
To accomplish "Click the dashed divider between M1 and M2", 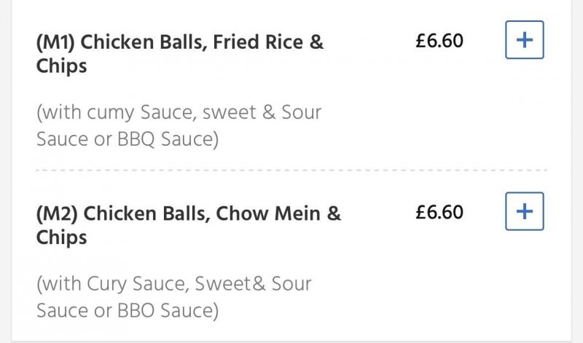I will [x=291, y=170].
